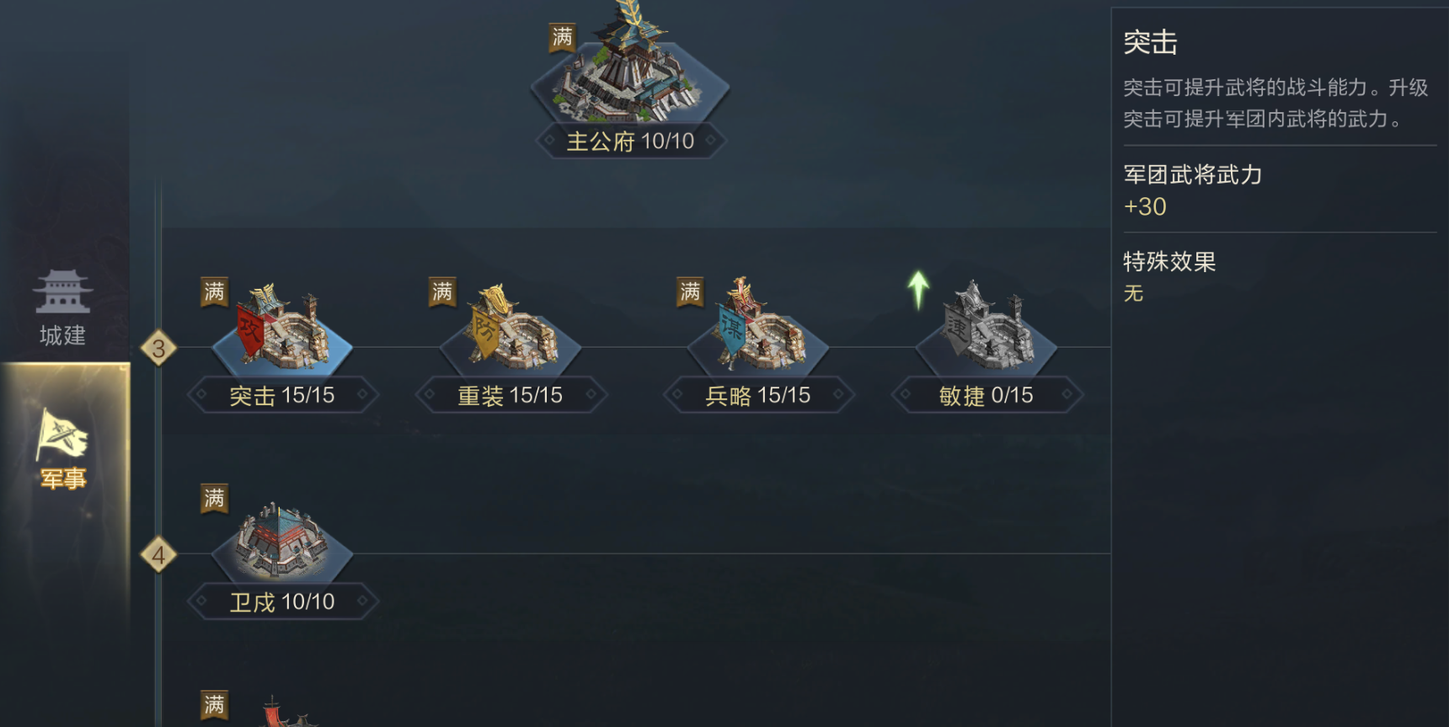Click the 卫戍 10/10 label
This screenshot has height=727, width=1449.
(282, 601)
